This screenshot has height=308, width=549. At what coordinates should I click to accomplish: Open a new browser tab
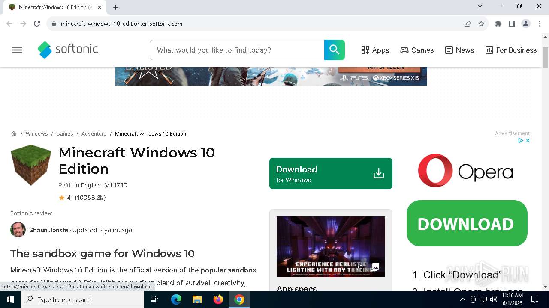[x=116, y=7]
